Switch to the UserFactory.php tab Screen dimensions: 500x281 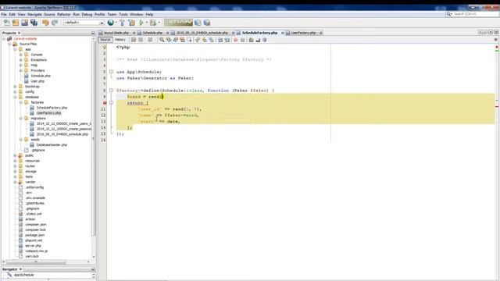coord(303,33)
